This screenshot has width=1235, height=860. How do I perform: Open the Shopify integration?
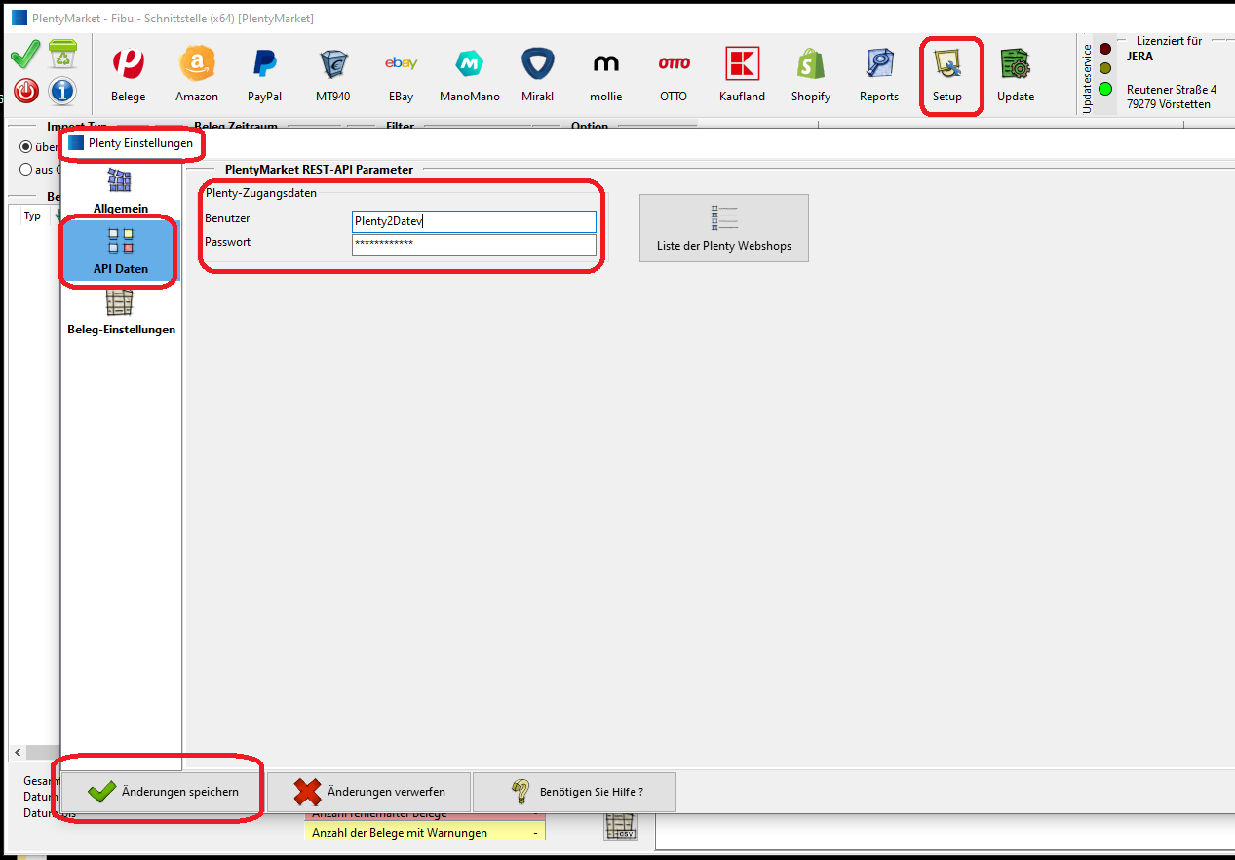pyautogui.click(x=810, y=74)
